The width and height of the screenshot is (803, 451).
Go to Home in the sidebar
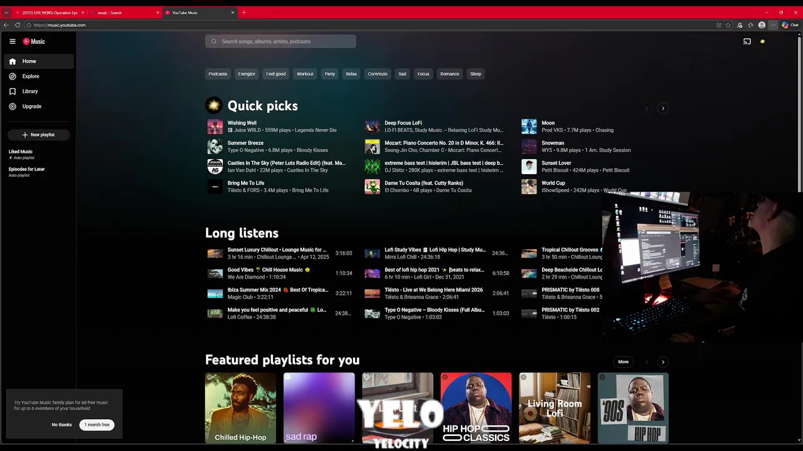39,61
